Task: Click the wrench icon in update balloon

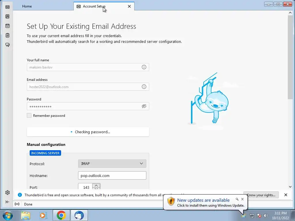Action: [x=237, y=199]
